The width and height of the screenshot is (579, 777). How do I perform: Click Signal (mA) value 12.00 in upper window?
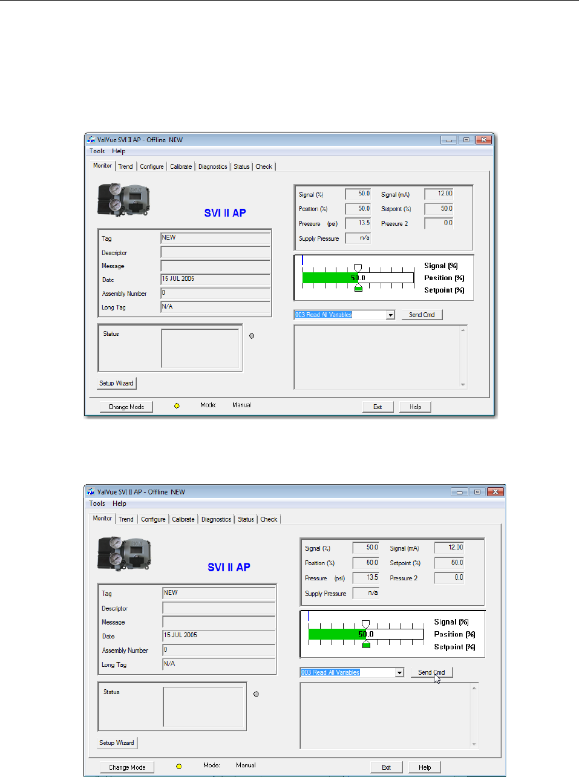click(x=439, y=194)
